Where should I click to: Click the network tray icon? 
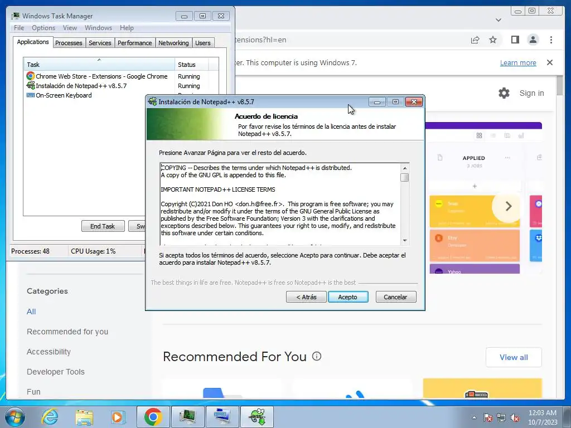[501, 417]
